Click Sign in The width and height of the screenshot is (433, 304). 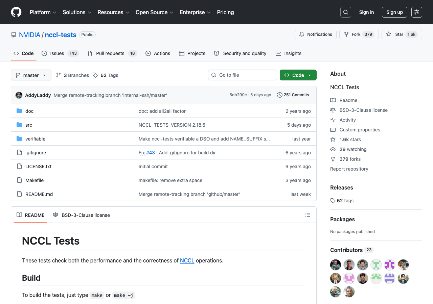366,12
